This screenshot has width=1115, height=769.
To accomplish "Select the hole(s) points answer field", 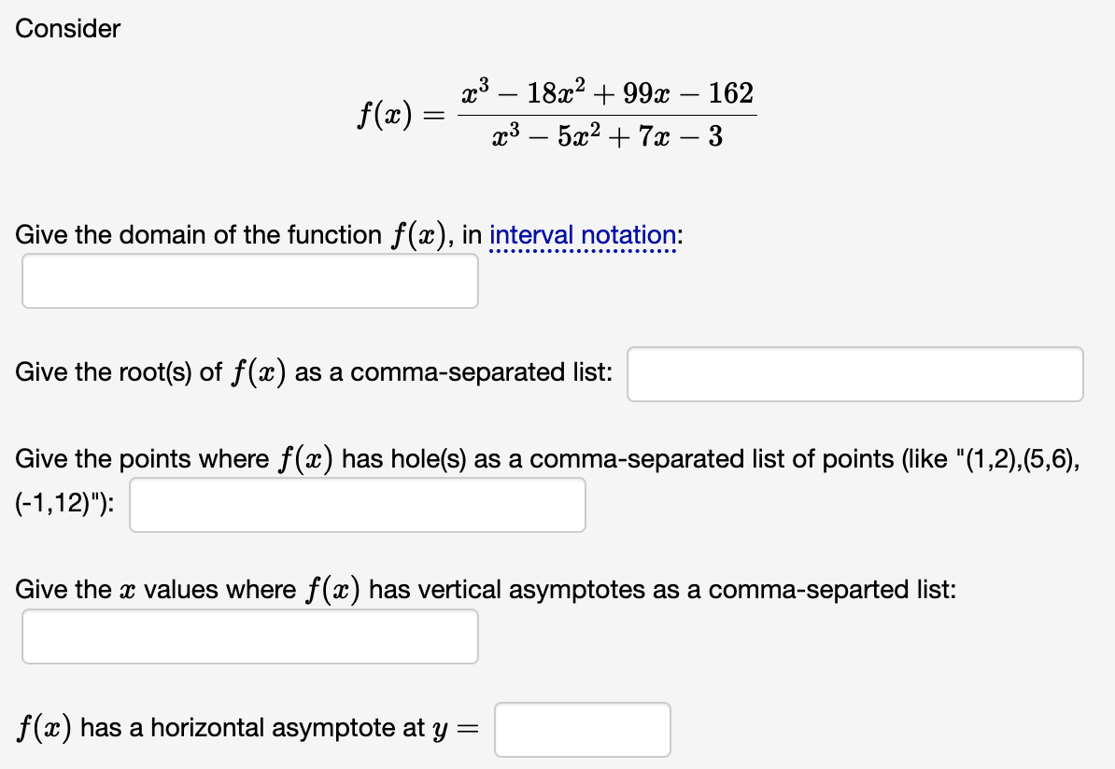I will click(x=357, y=505).
